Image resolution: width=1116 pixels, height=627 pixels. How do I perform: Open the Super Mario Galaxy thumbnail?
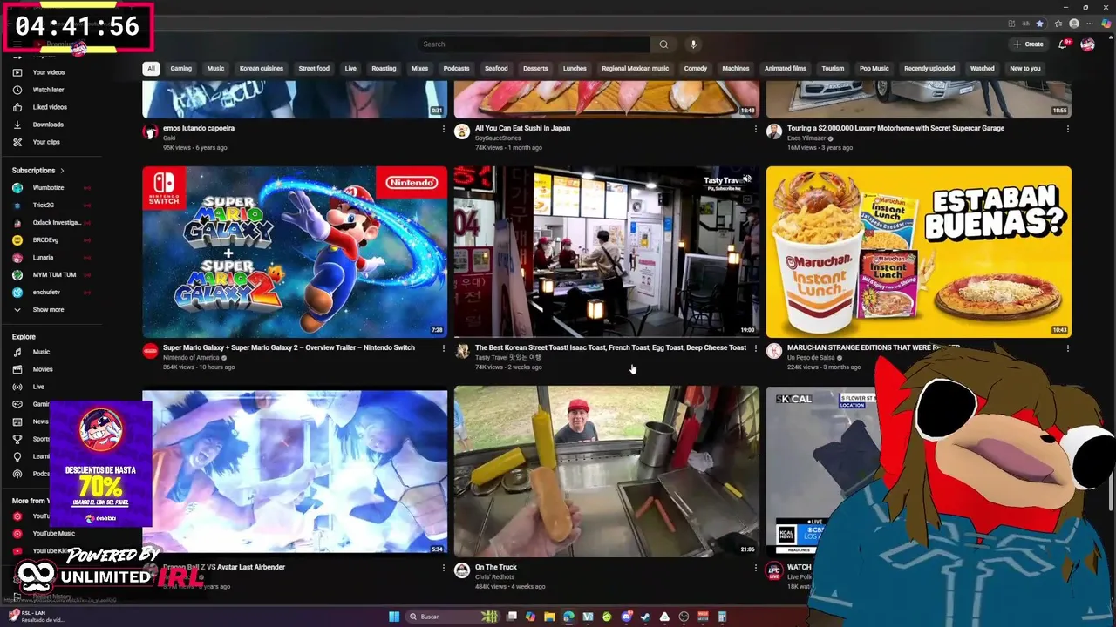coord(295,252)
